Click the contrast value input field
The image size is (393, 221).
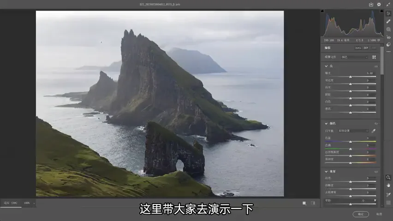[370, 80]
